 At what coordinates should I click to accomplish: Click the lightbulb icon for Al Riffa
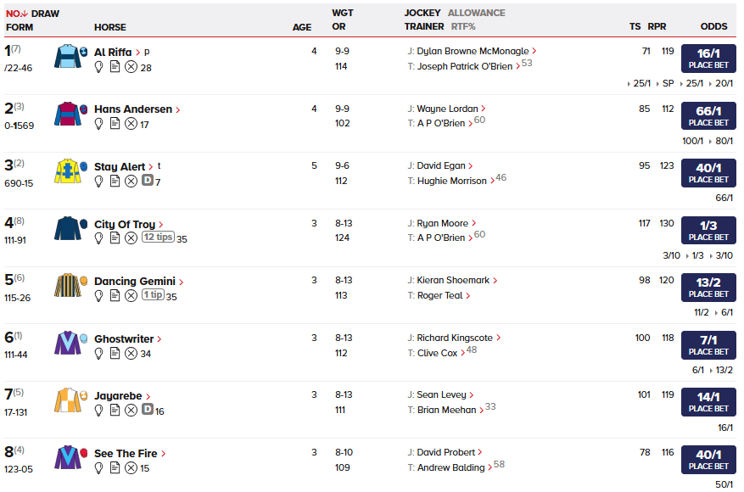coord(98,67)
